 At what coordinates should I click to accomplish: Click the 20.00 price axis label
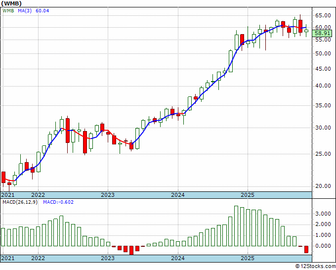pos(323,186)
